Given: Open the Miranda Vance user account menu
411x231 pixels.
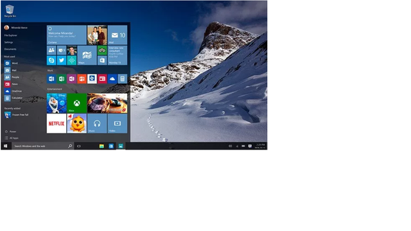Looking at the screenshot, I should (x=15, y=28).
